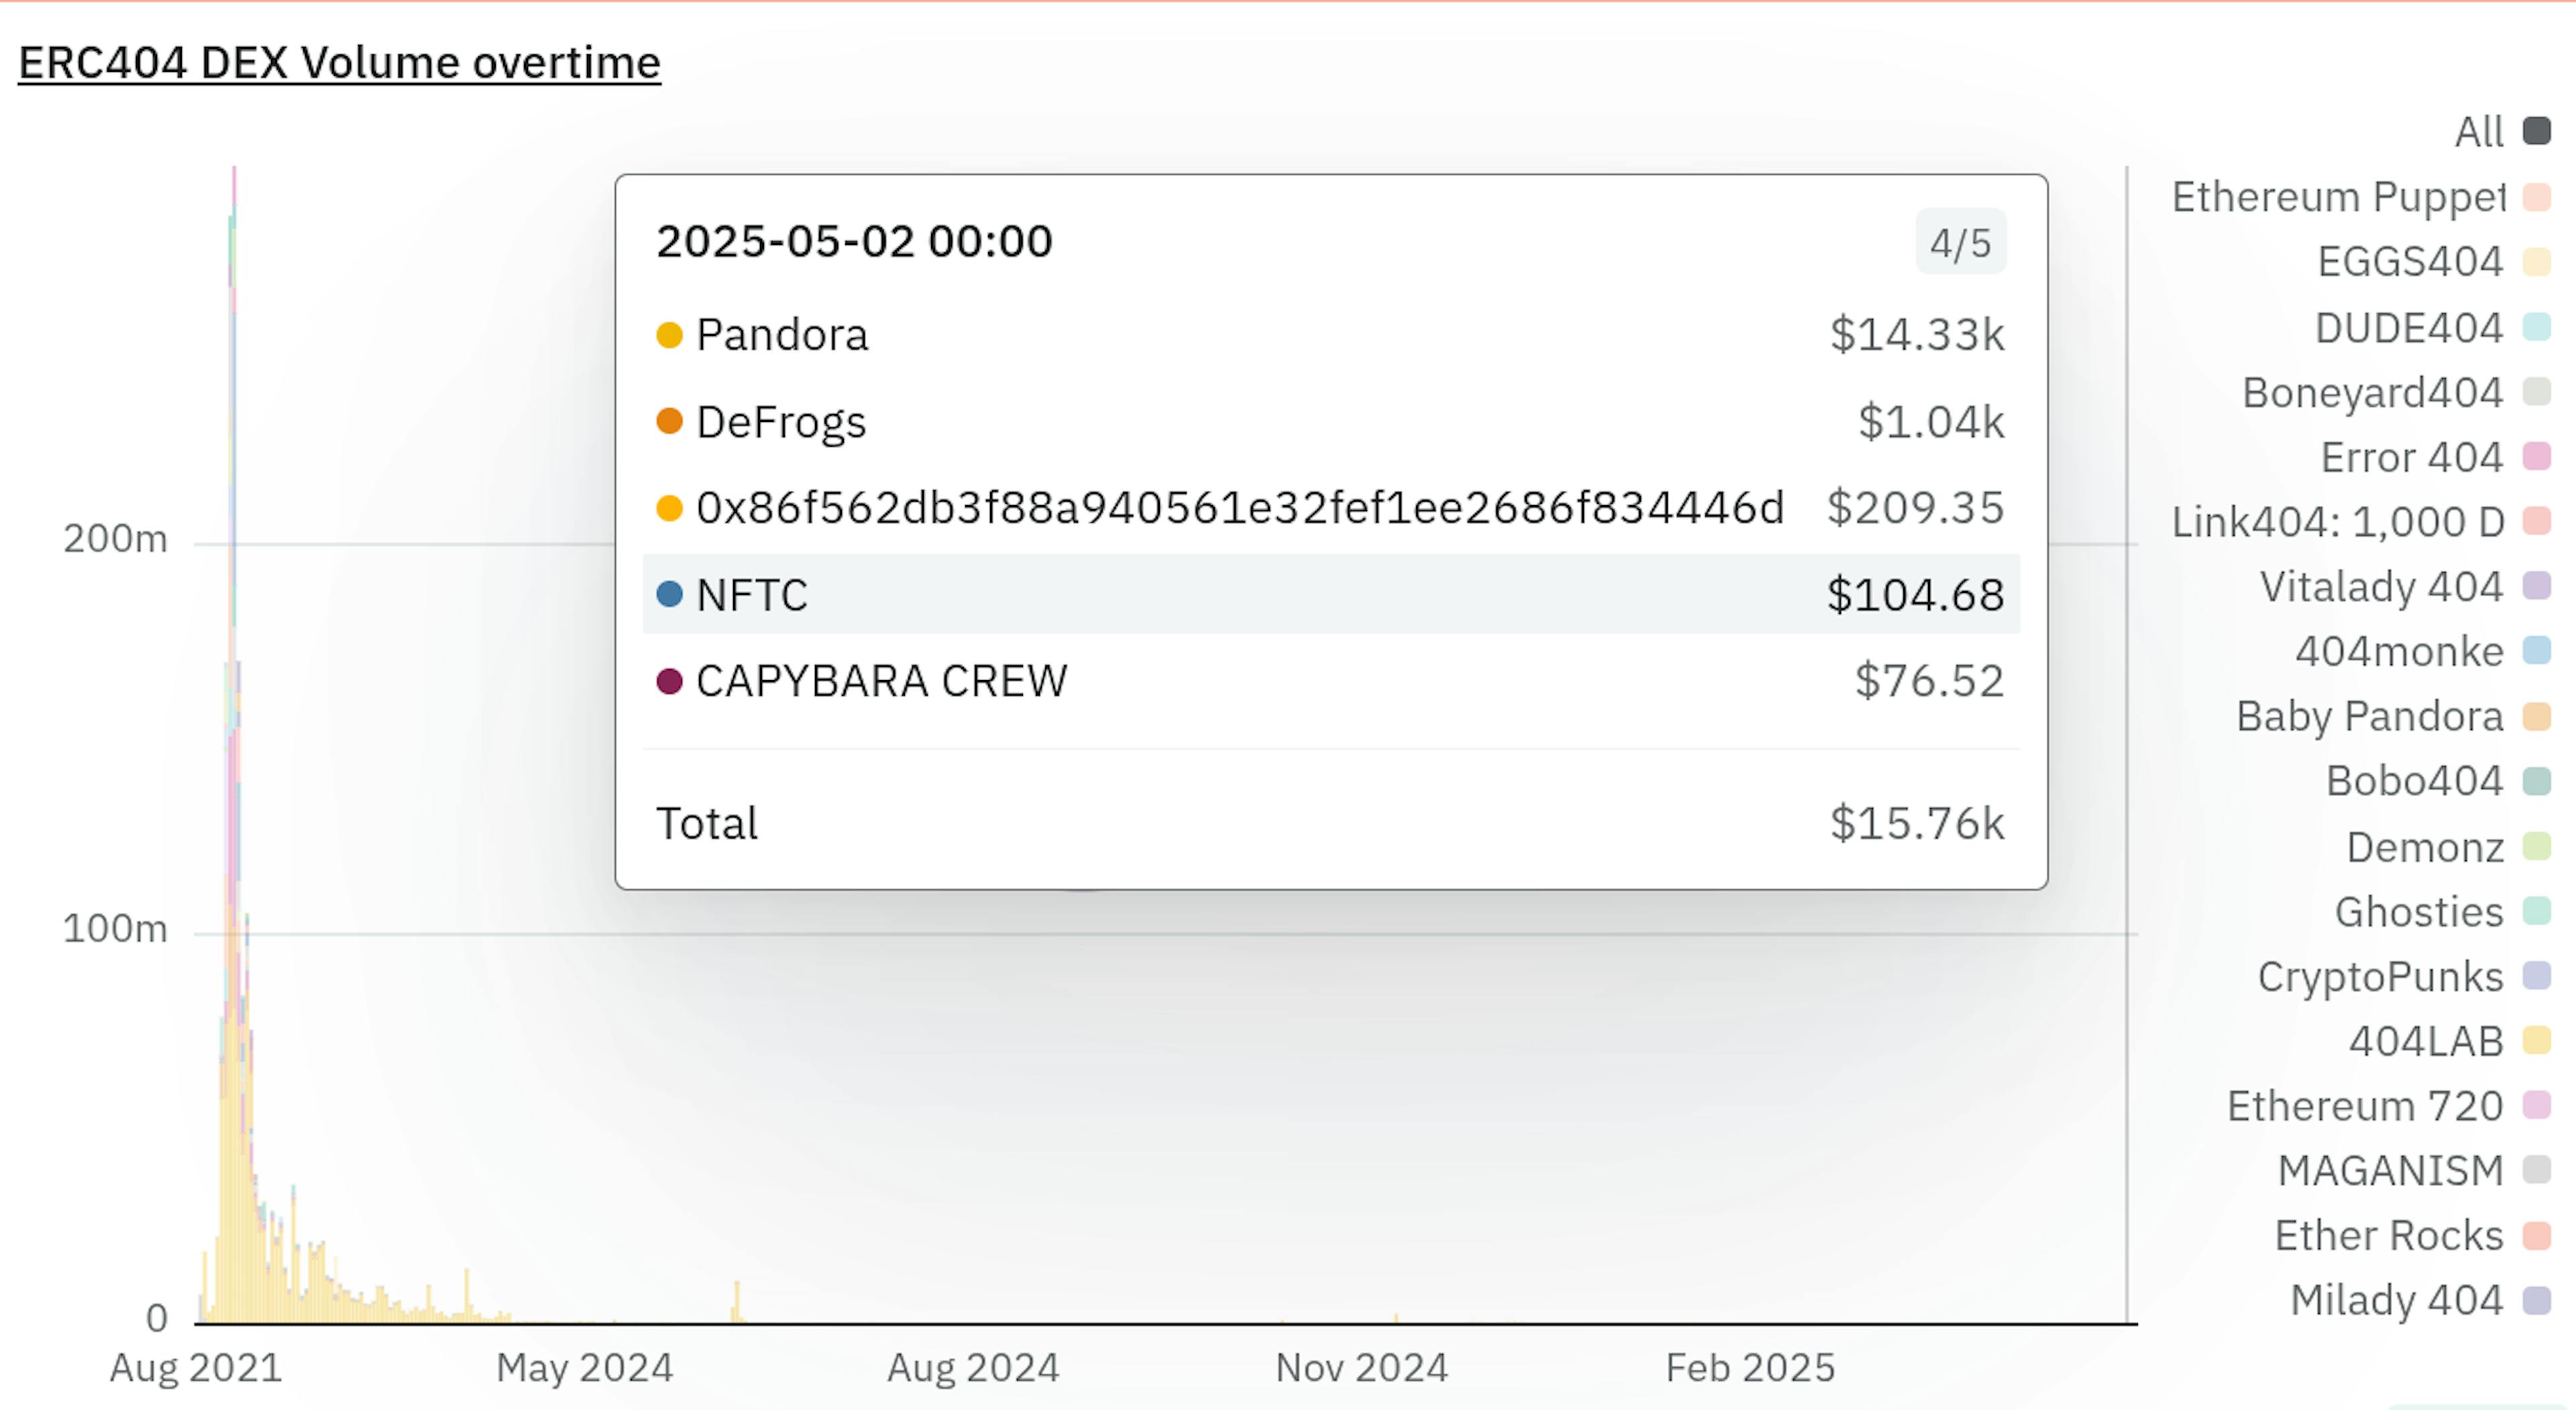Click the NFTC row in the tooltip

1330,595
